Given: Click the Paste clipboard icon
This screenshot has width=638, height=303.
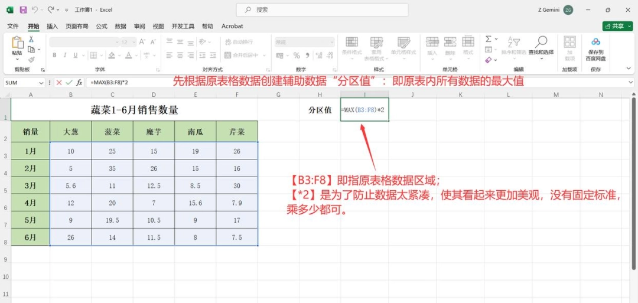Looking at the screenshot, I should click(x=17, y=43).
